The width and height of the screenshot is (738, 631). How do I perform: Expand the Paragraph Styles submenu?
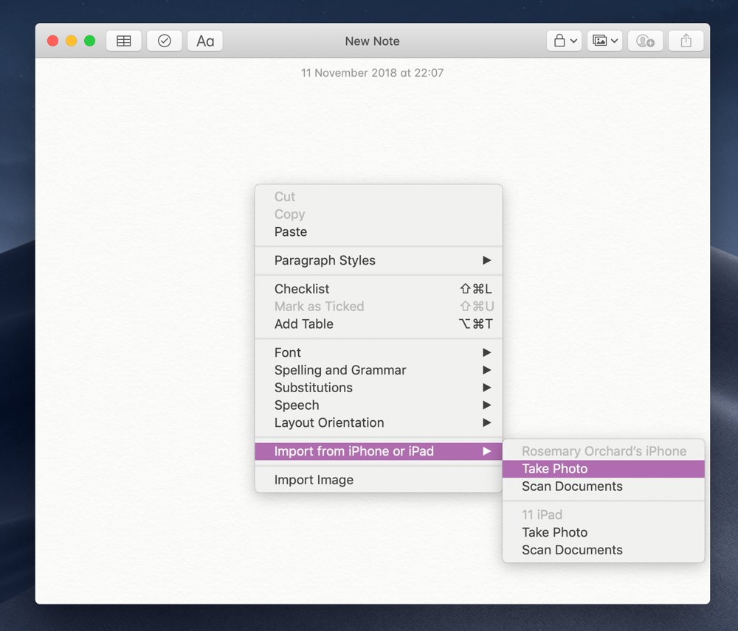pos(379,260)
